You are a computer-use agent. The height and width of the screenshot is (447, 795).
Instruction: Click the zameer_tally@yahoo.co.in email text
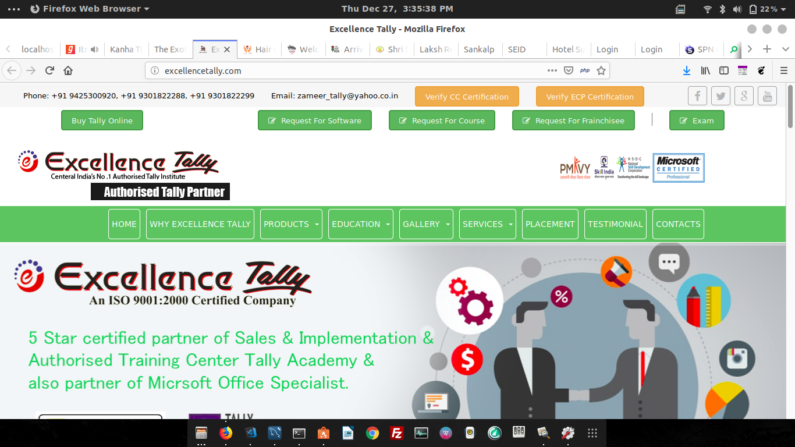click(x=347, y=95)
